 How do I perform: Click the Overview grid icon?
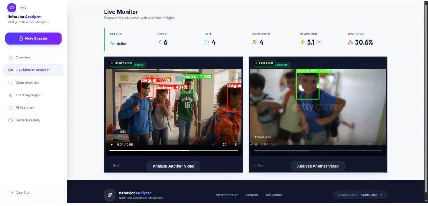pyautogui.click(x=11, y=57)
